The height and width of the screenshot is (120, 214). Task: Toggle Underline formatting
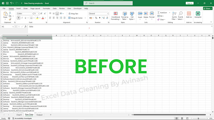coord(25,18)
